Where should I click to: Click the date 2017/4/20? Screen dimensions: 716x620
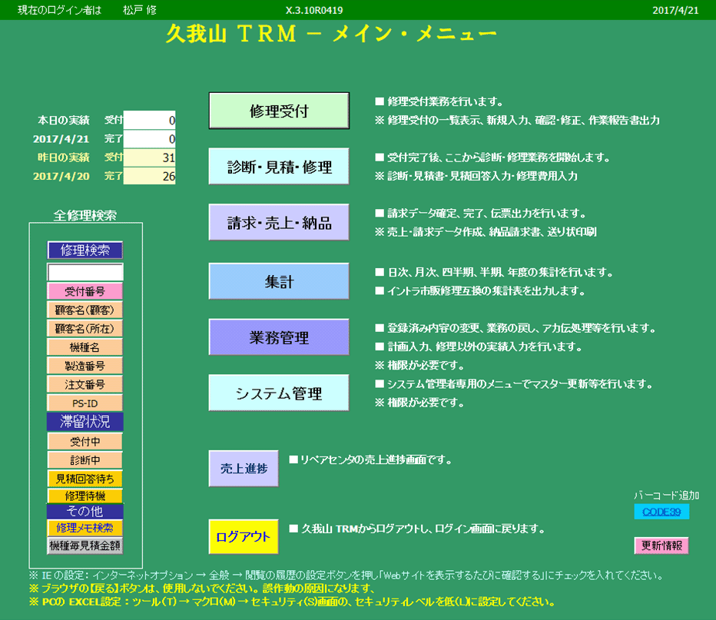[x=61, y=176]
